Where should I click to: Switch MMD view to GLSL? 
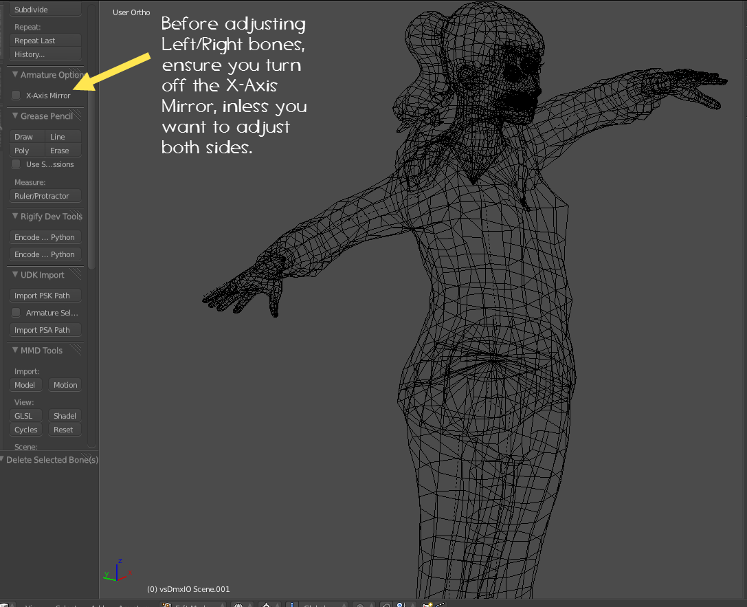point(26,416)
